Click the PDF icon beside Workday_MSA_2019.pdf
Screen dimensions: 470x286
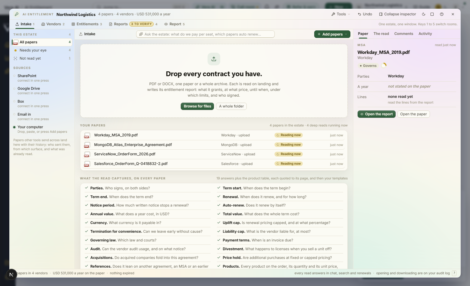point(87,135)
